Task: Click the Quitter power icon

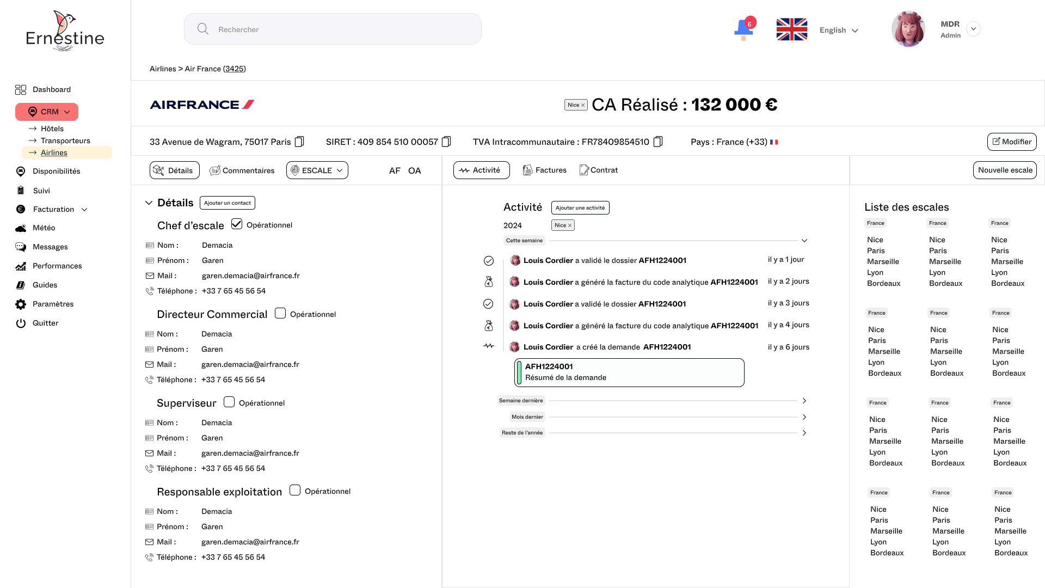Action: point(21,323)
